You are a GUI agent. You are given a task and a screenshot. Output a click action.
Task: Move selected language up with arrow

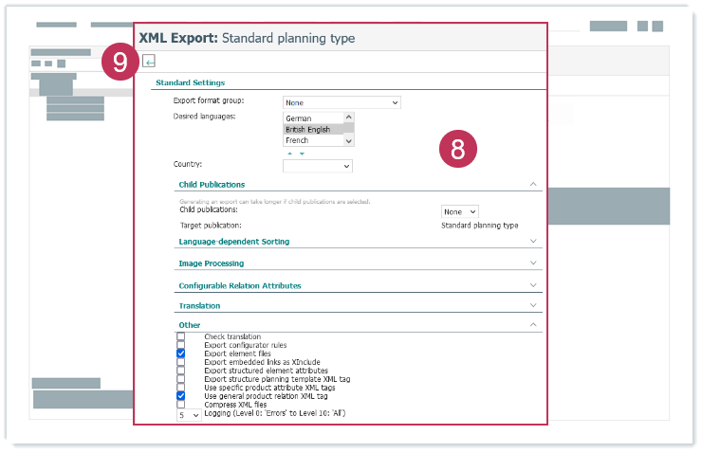tap(290, 153)
